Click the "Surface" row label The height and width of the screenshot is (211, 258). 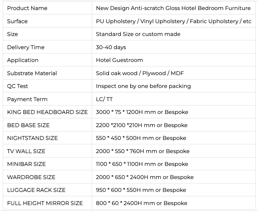pyautogui.click(x=18, y=21)
